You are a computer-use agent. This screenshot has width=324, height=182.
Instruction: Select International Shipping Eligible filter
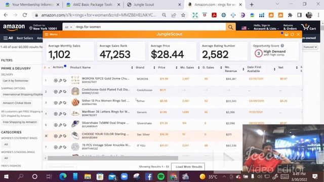(22, 95)
